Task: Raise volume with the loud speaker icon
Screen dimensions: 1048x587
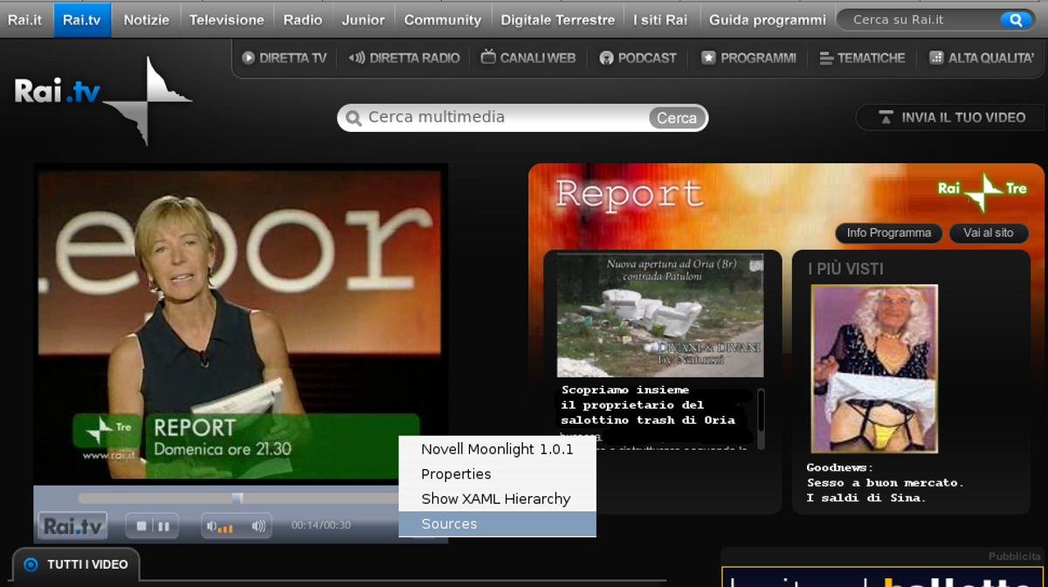Action: click(259, 527)
